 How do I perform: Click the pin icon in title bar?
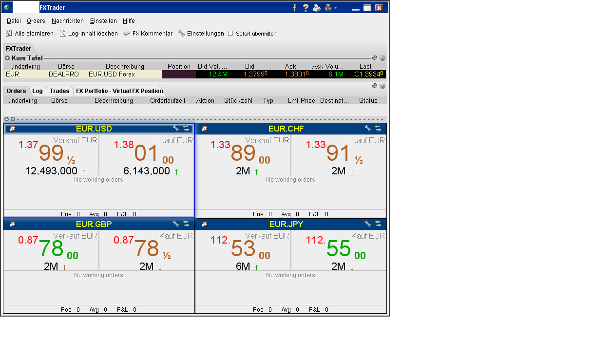(x=294, y=7)
